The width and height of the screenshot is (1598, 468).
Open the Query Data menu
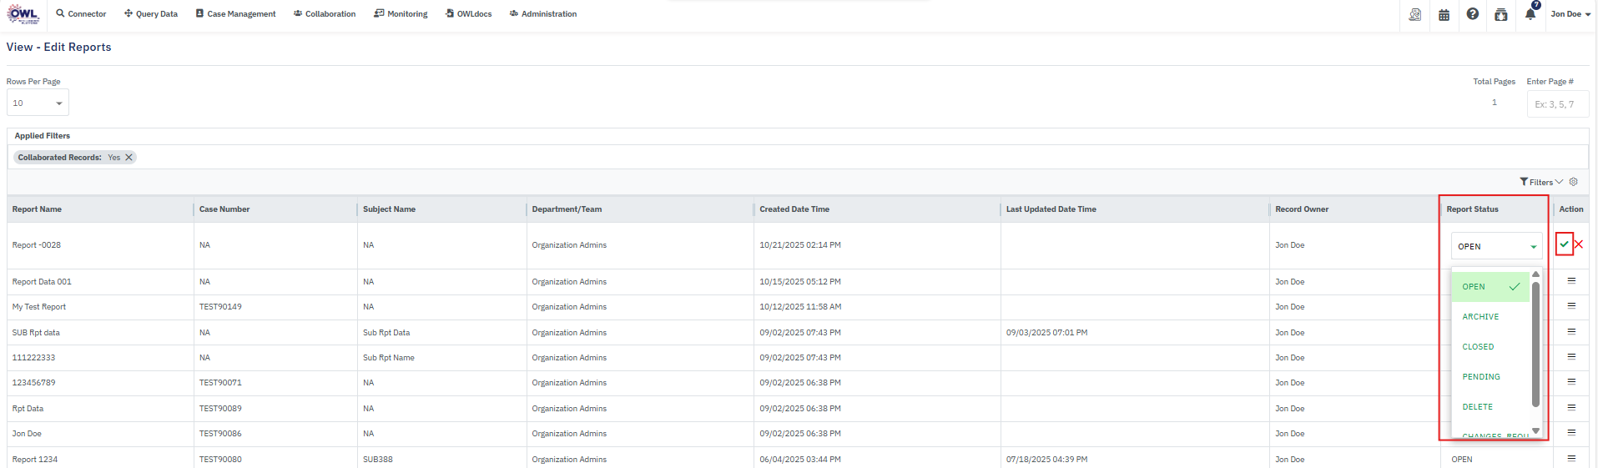pos(151,14)
